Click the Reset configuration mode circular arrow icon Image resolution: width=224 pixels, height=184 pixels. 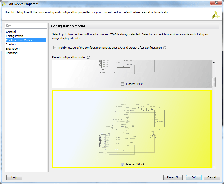(x=88, y=57)
